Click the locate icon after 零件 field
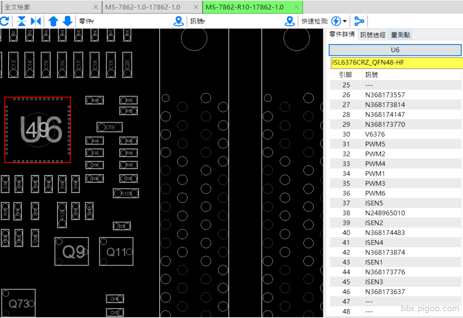This screenshot has width=463, height=318. pyautogui.click(x=179, y=21)
